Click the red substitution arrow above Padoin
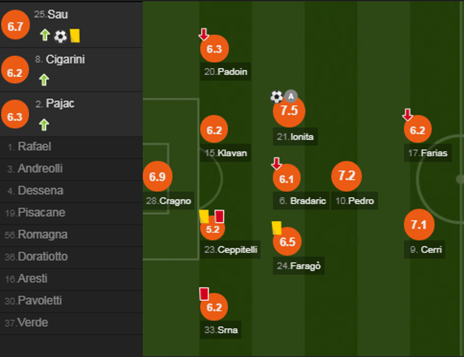Image resolution: width=464 pixels, height=357 pixels. [x=204, y=34]
